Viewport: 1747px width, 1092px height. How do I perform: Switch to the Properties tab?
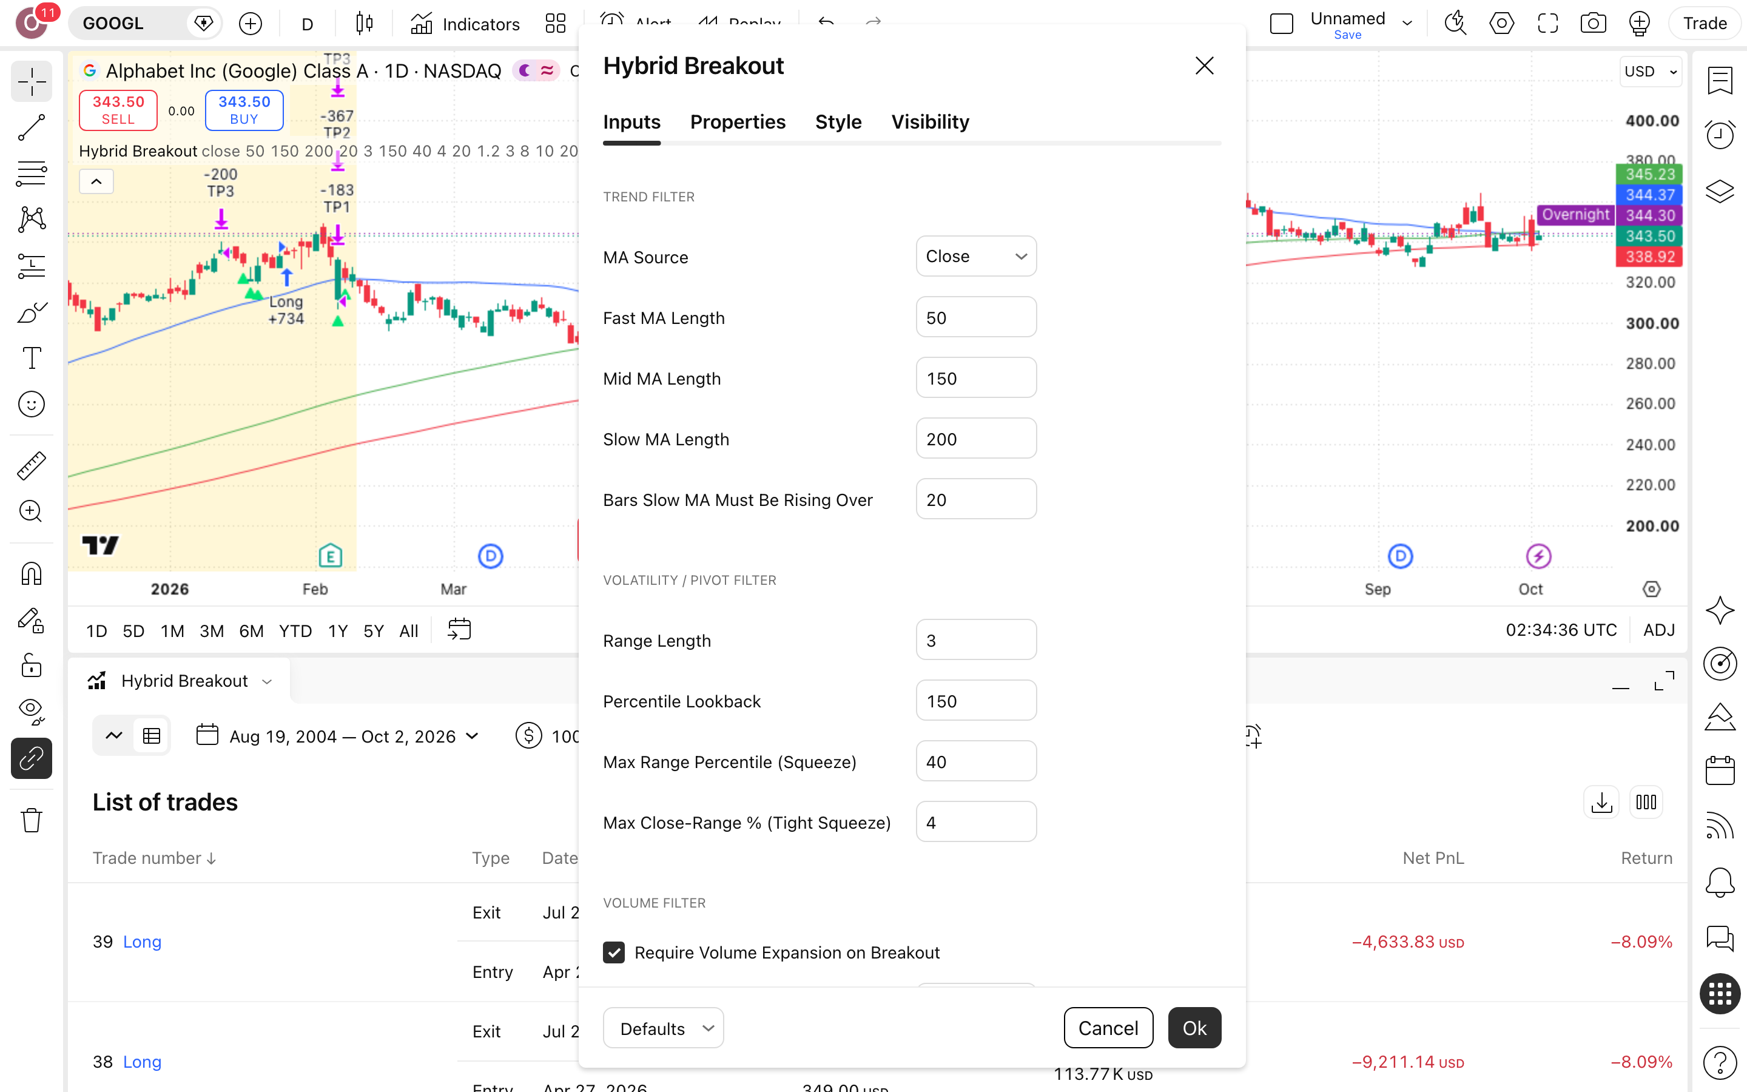737,122
